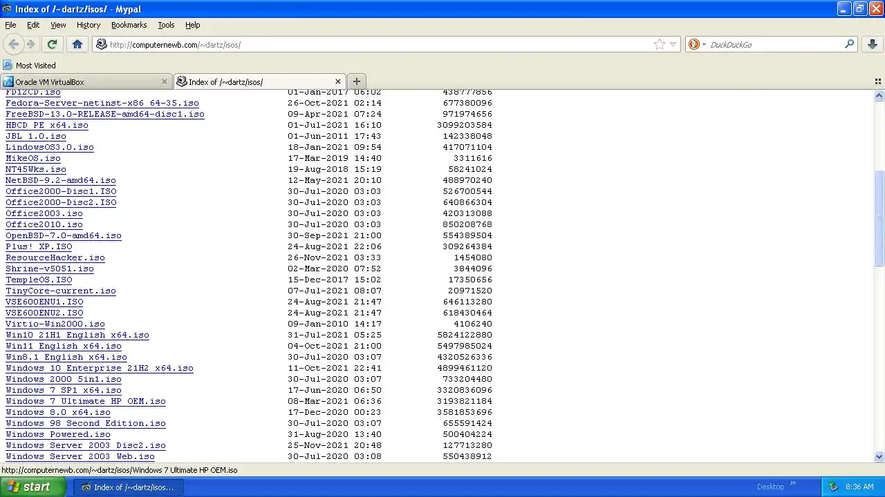The height and width of the screenshot is (497, 885).
Task: Select the Index of /~dartz/isos/ tab
Action: 259,81
